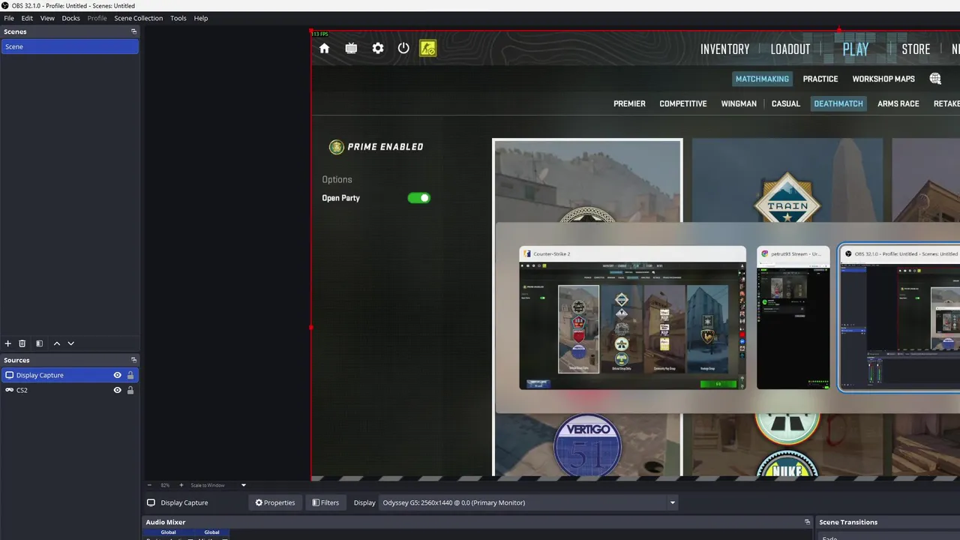Zoom out preview with minus icon
The image size is (960, 540).
(149, 485)
